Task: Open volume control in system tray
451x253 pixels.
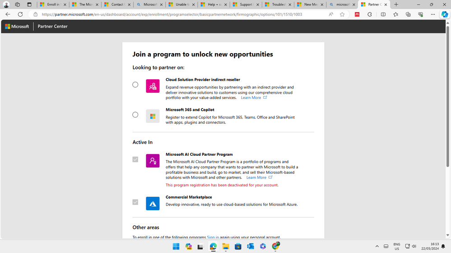Action: tap(414, 246)
